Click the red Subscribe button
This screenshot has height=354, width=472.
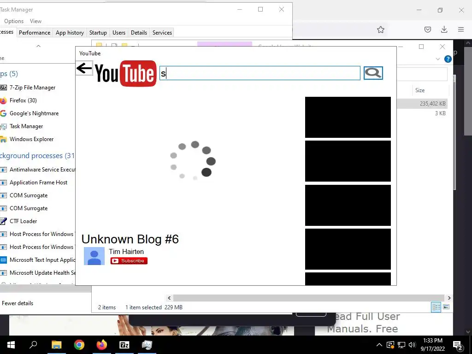129,261
